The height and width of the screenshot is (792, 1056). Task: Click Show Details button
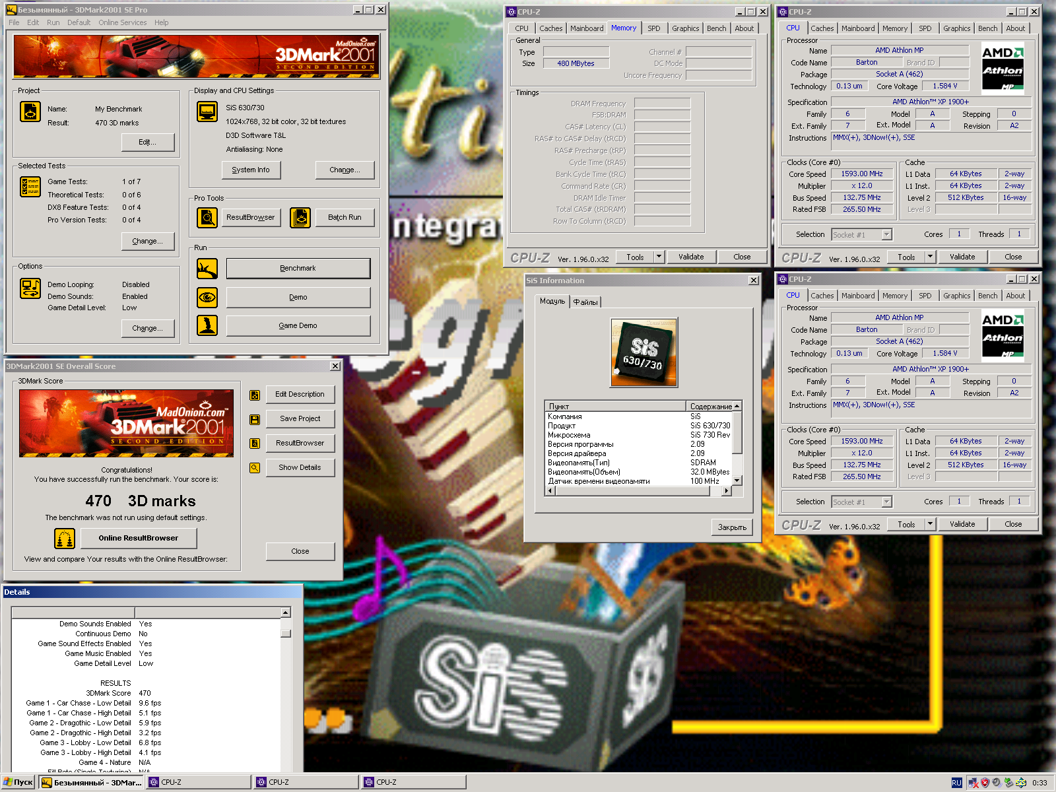300,468
